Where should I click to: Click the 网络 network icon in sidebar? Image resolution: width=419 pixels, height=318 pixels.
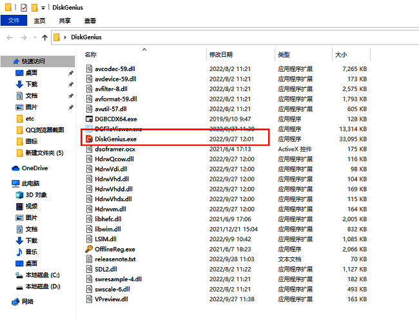point(16,301)
